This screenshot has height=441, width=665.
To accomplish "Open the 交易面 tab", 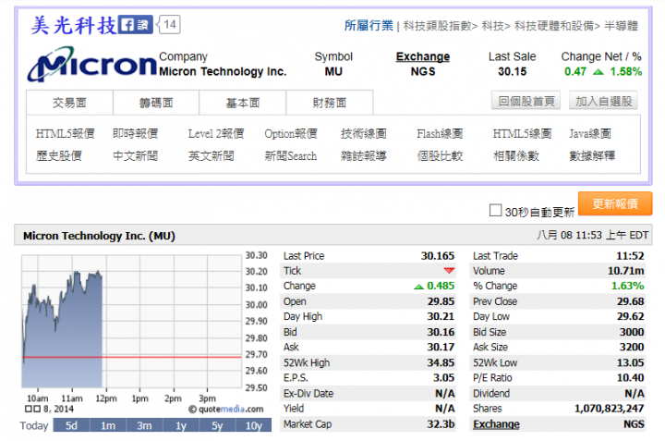I will (x=69, y=103).
